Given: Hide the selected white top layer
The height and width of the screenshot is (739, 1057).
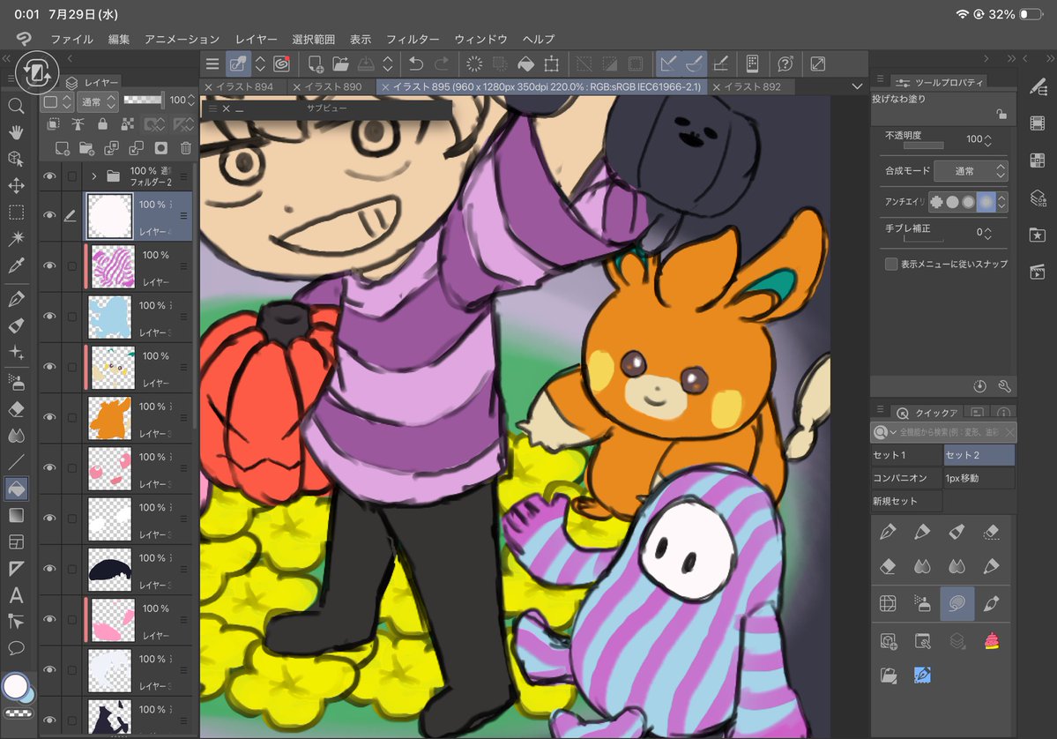Looking at the screenshot, I should [49, 215].
